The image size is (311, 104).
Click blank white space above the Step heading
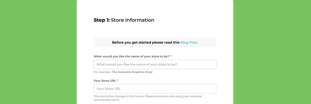155,8
